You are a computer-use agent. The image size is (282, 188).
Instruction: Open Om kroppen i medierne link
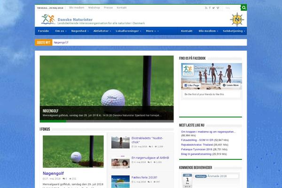tap(208, 132)
